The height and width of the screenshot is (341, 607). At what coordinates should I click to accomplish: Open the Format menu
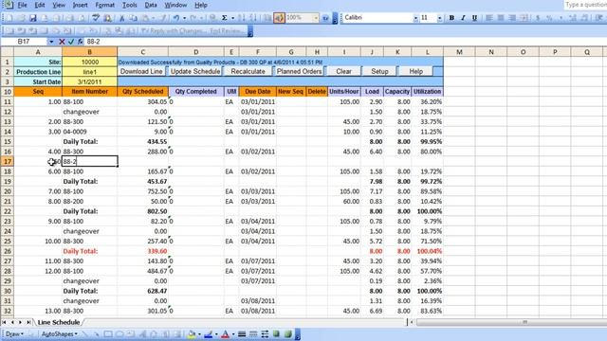coord(105,5)
